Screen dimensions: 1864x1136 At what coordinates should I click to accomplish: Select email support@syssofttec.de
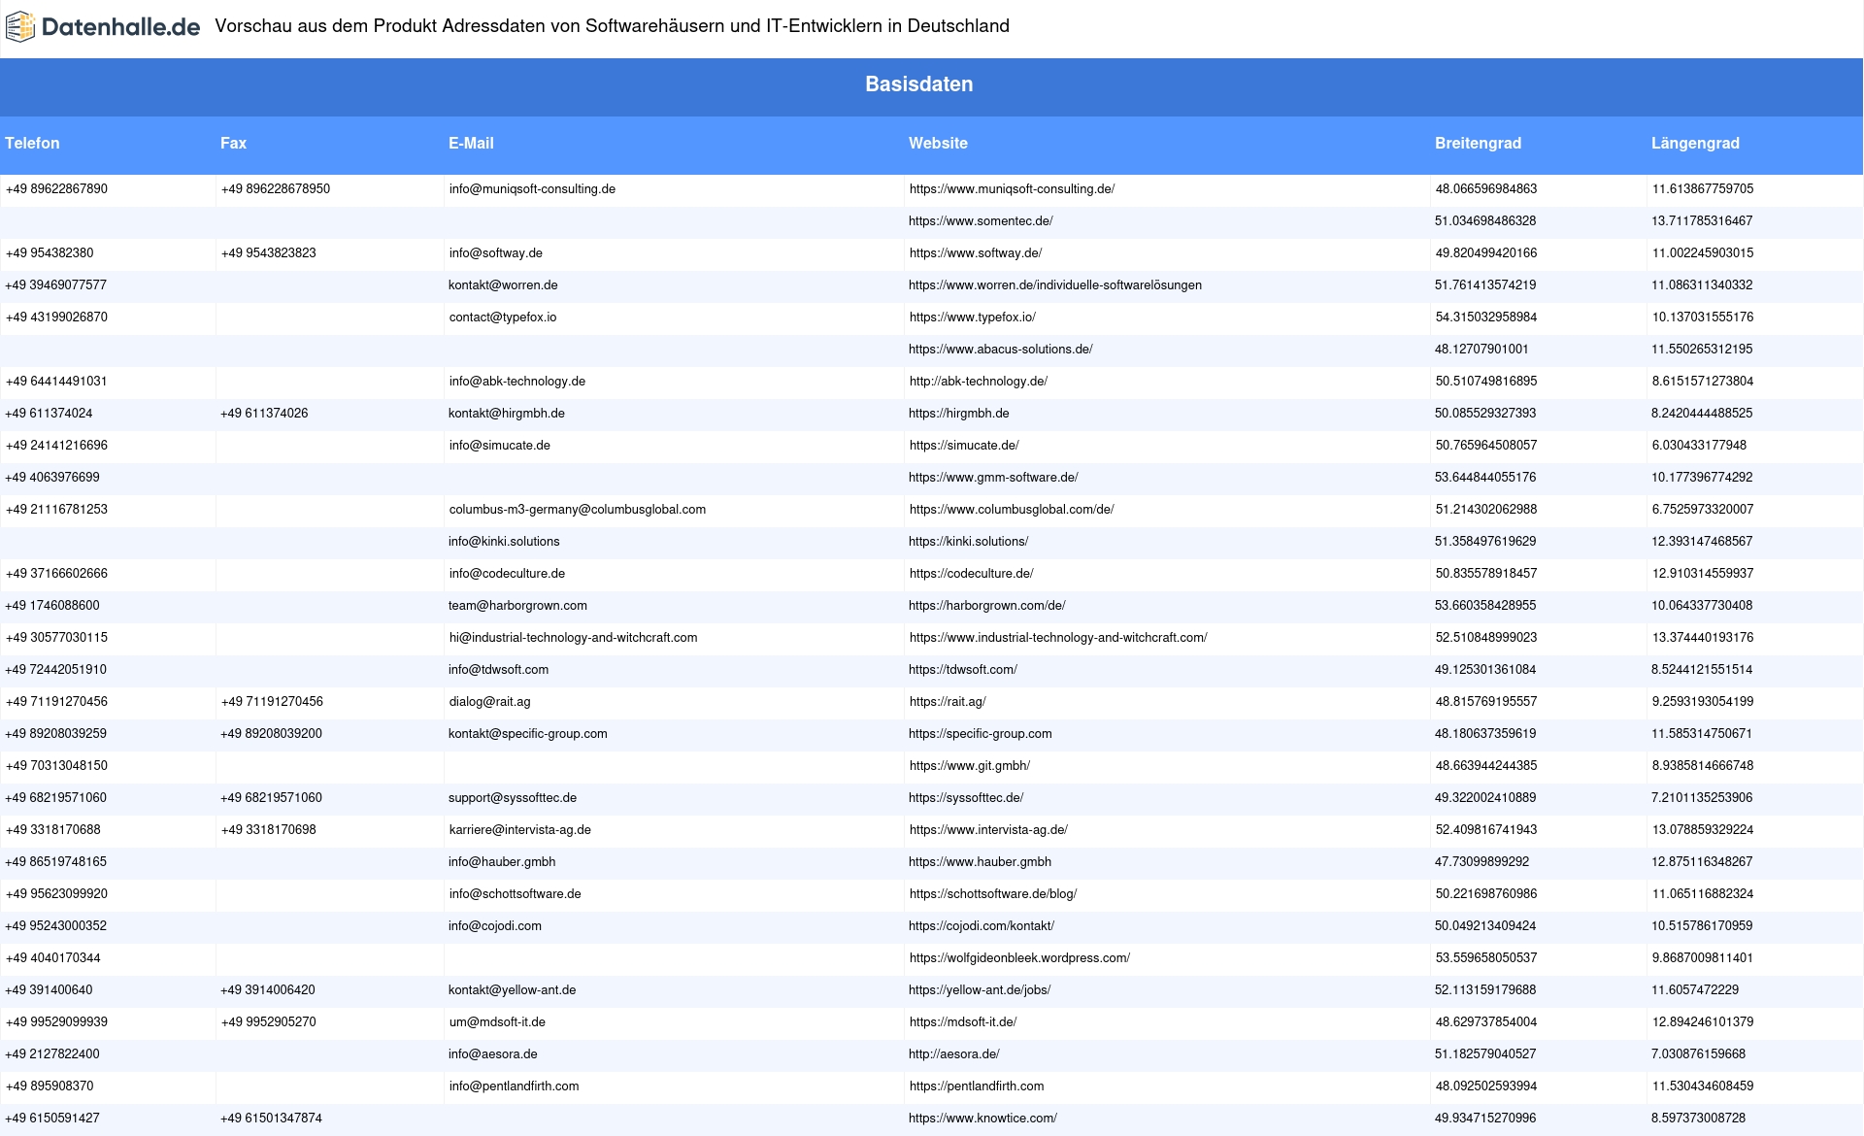513,798
